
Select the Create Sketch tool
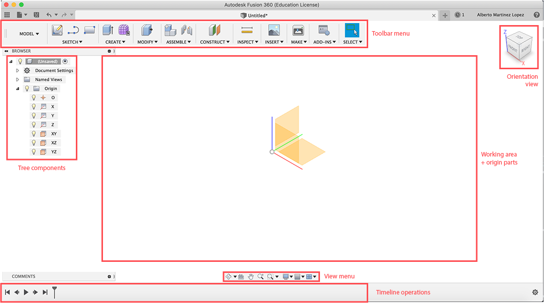[x=57, y=30]
